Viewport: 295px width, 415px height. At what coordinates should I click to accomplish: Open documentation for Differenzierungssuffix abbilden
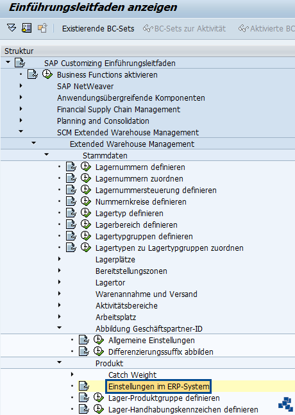[x=84, y=351]
